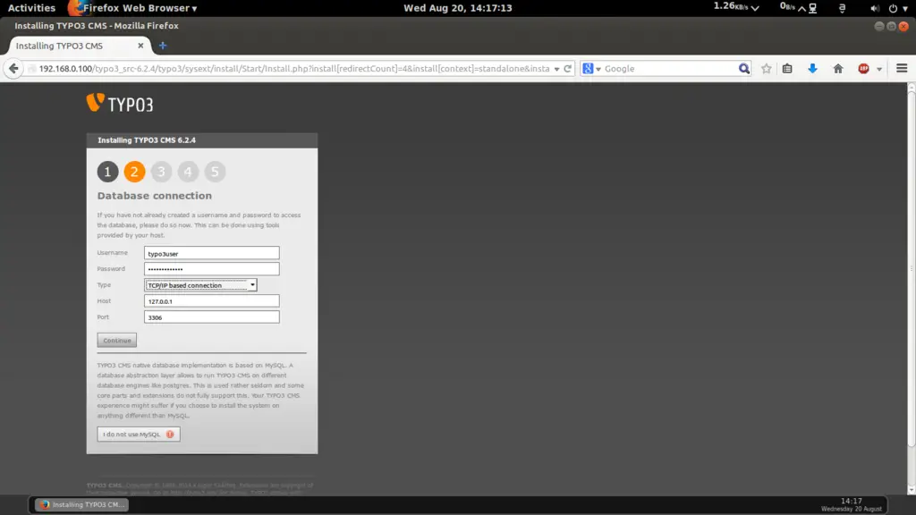Viewport: 916px width, 515px height.
Task: Select installer step 4 circle
Action: [188, 172]
